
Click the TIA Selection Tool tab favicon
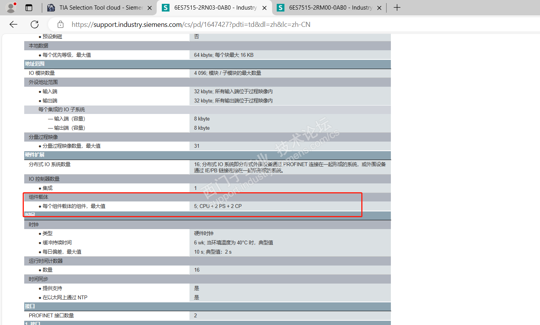tap(51, 8)
